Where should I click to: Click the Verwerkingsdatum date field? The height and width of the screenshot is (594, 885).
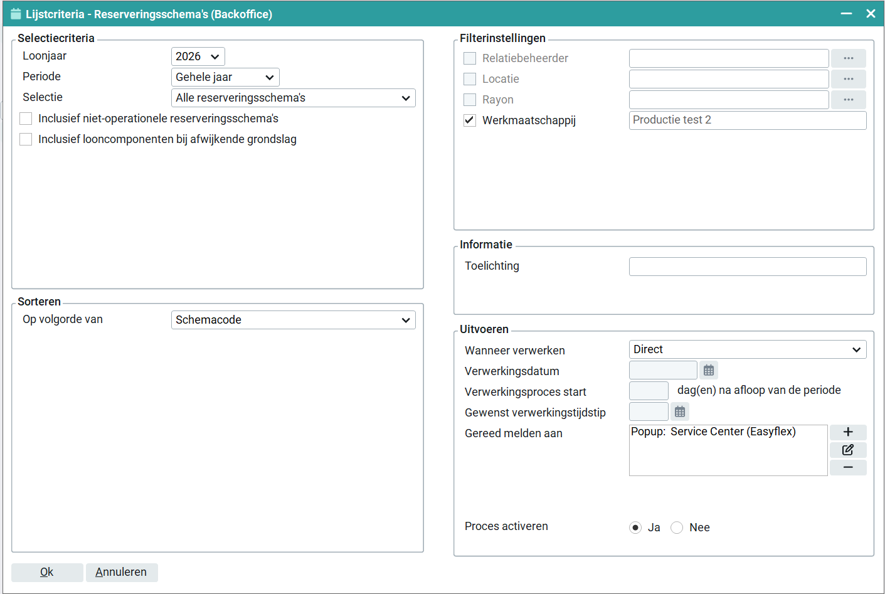[663, 370]
